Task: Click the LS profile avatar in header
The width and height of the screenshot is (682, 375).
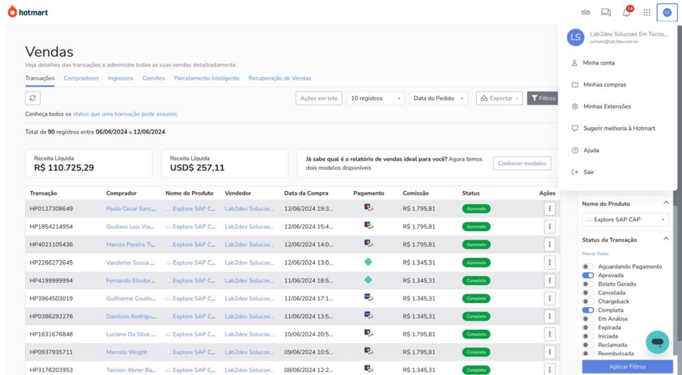Action: pos(667,13)
